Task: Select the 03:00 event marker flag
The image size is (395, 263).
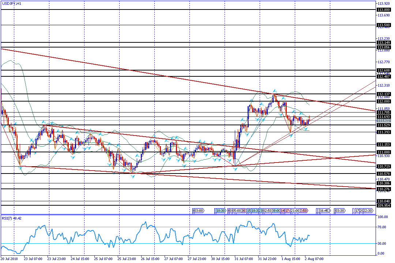Action: click(199, 211)
